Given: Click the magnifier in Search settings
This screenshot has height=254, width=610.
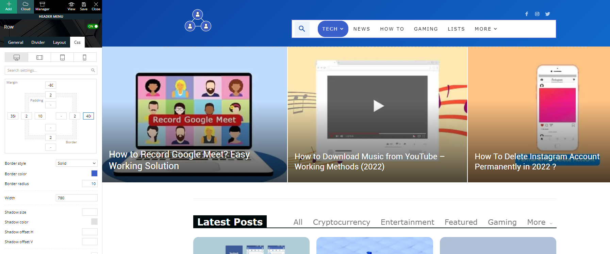Looking at the screenshot, I should 93,70.
